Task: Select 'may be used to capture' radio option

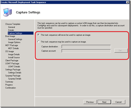Action: click(38, 42)
